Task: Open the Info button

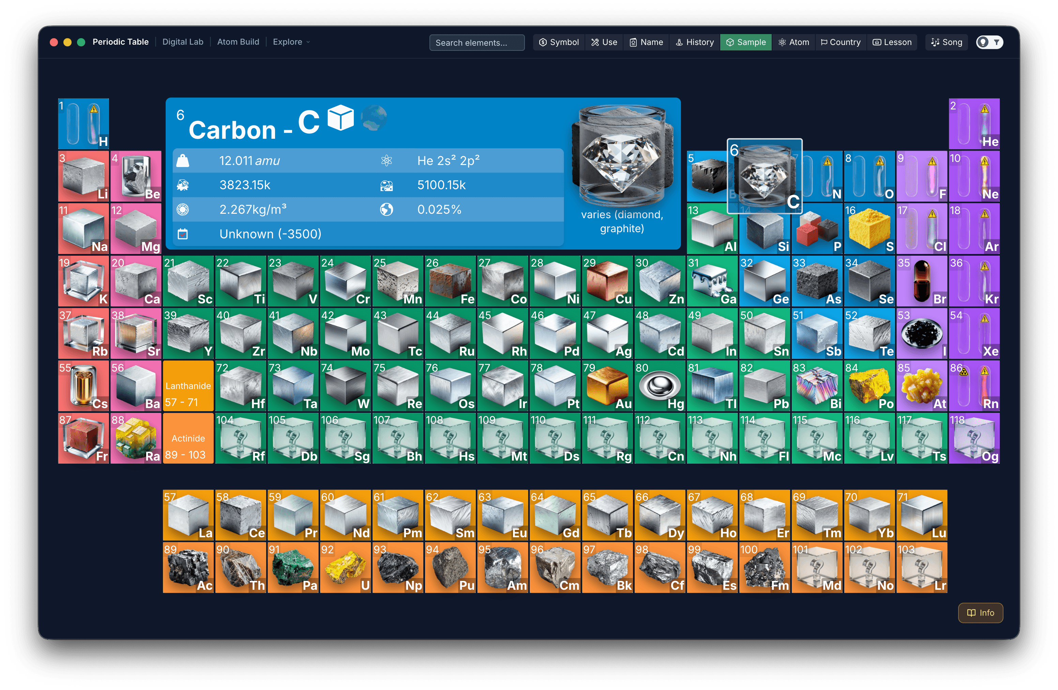Action: pos(980,613)
